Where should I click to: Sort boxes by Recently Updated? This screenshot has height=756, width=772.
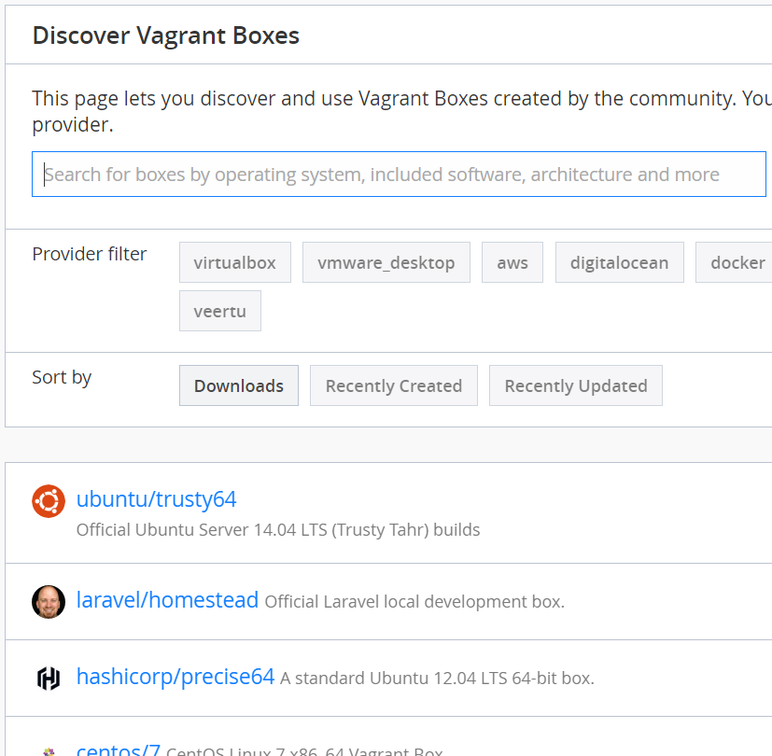[575, 386]
